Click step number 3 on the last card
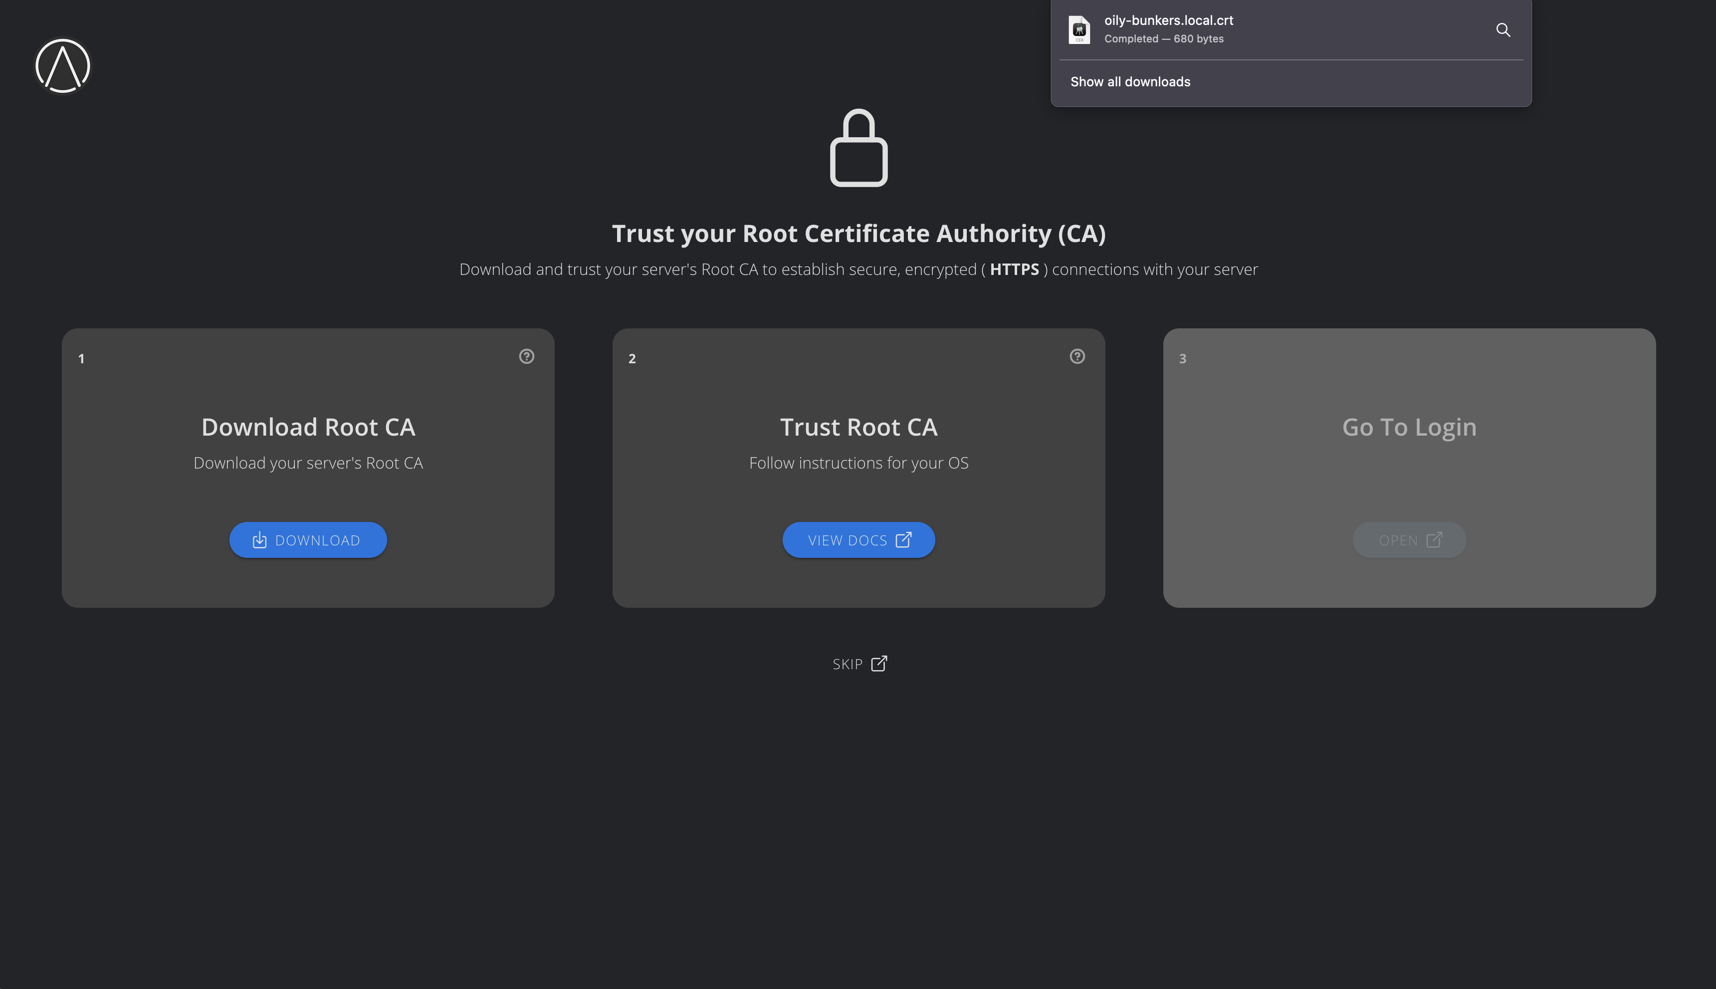The image size is (1716, 989). tap(1182, 359)
